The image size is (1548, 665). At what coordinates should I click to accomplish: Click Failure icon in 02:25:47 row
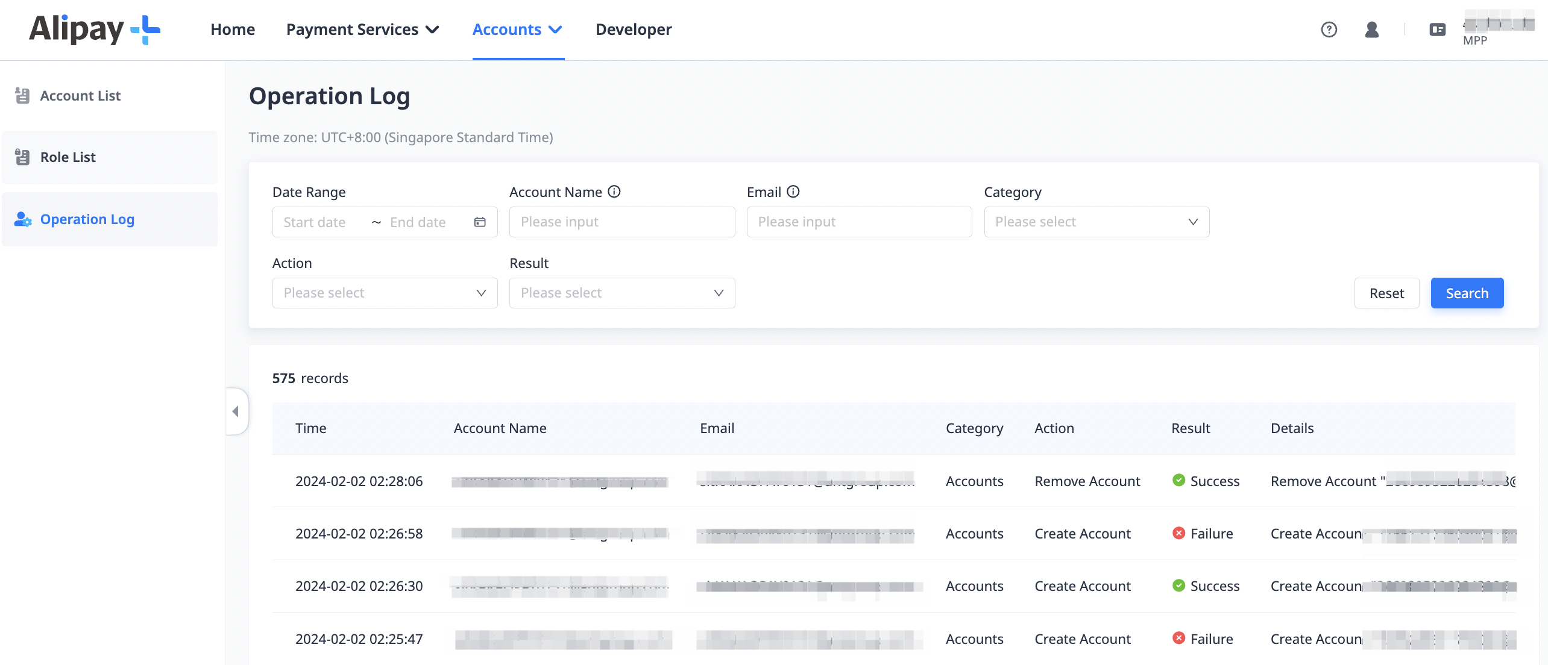click(x=1178, y=638)
